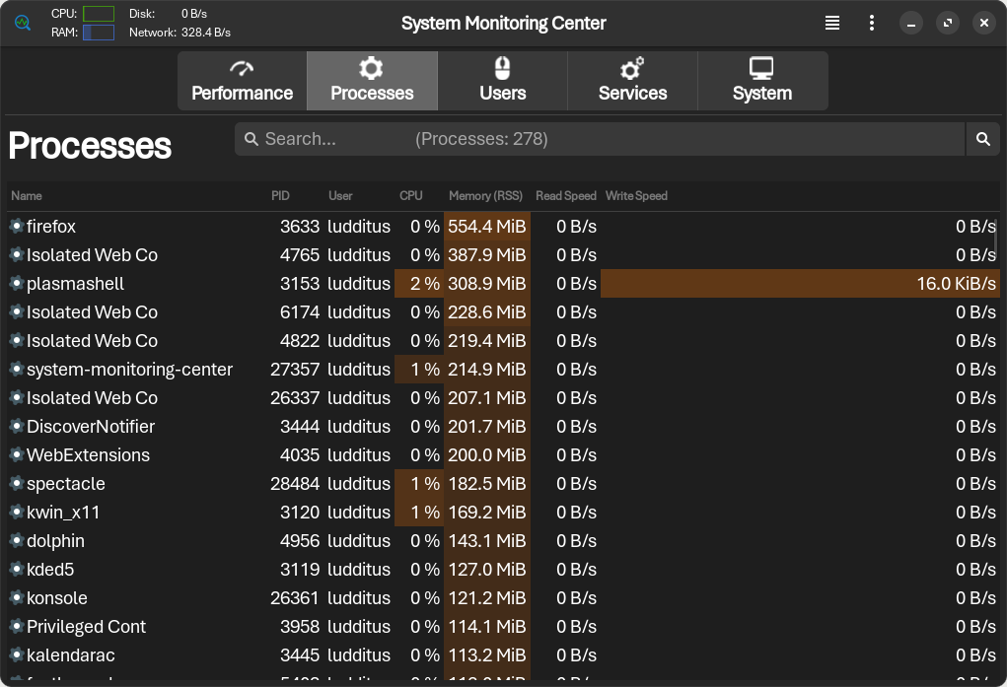Viewport: 1007px width, 687px height.
Task: Switch to the Performance tab
Action: click(x=242, y=81)
